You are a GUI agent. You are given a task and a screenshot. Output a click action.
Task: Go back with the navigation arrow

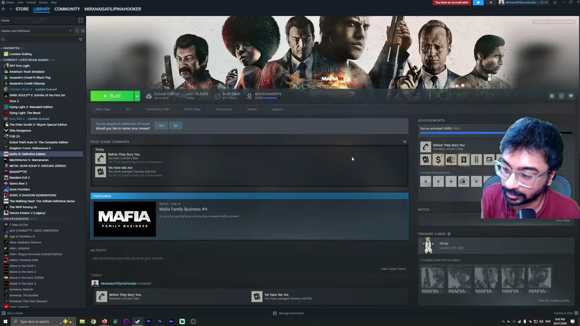click(3, 9)
